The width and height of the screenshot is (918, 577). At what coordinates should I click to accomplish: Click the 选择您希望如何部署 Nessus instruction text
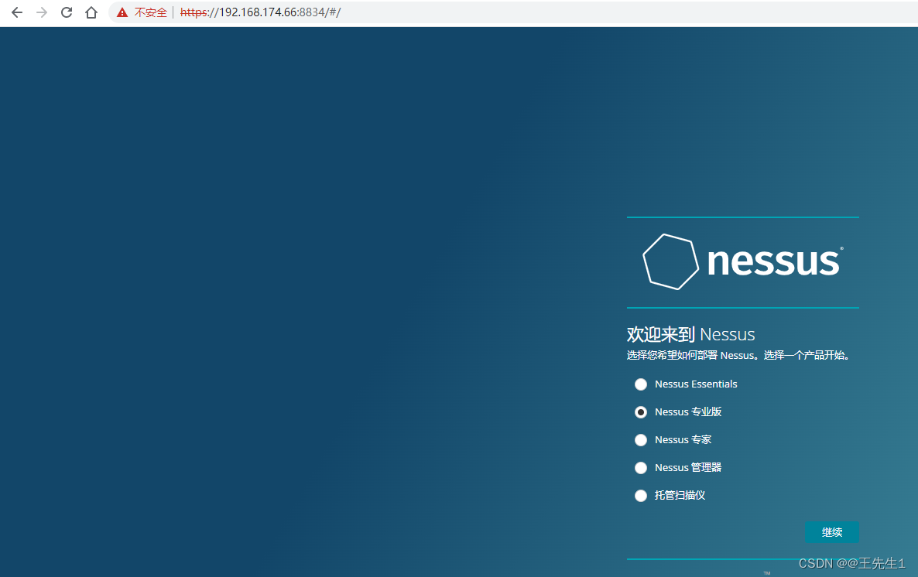point(738,355)
